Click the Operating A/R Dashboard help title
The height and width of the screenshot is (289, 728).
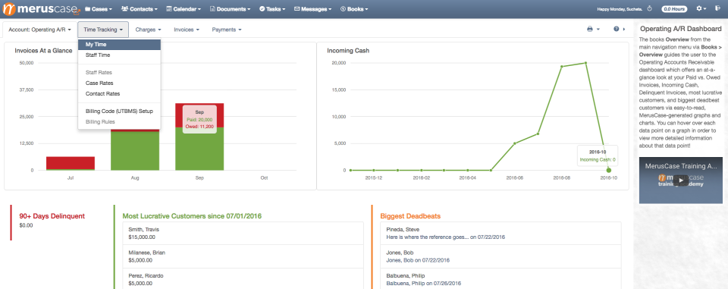coord(680,29)
